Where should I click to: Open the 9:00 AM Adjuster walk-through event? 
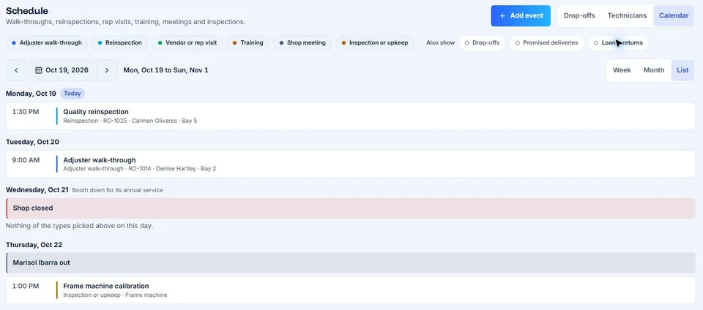pos(351,165)
